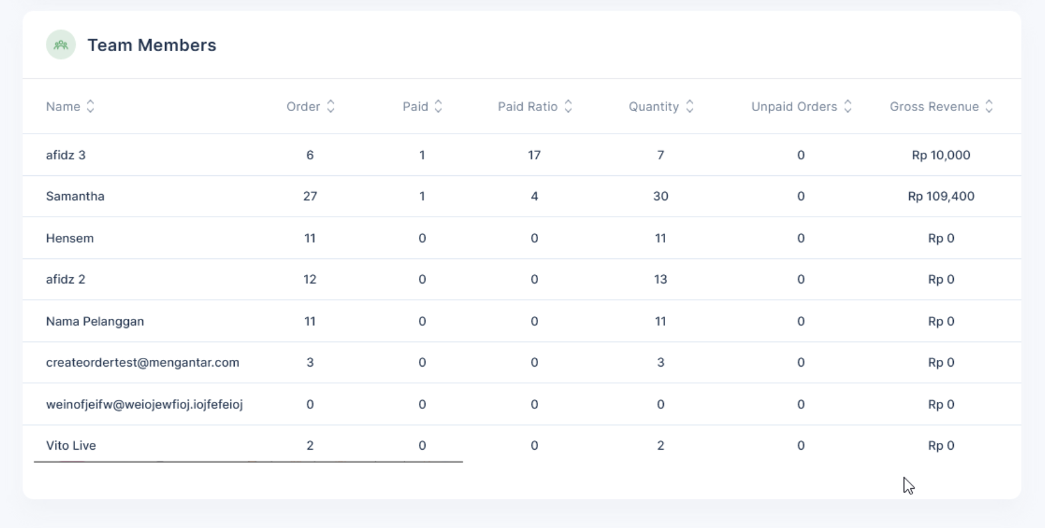Select createordertest@mengantar.com row
Image resolution: width=1045 pixels, height=528 pixels.
click(522, 363)
